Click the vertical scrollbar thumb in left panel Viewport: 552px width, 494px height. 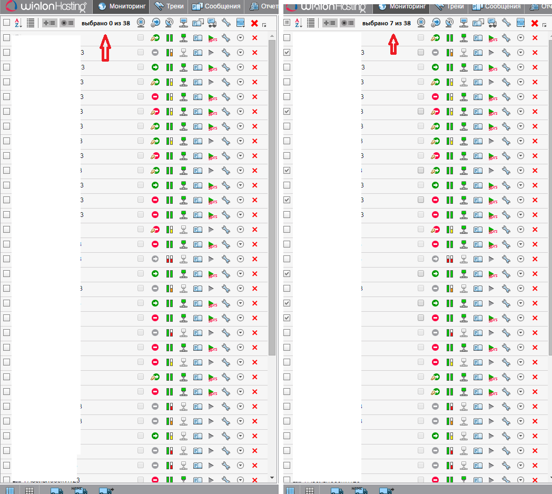(272, 195)
